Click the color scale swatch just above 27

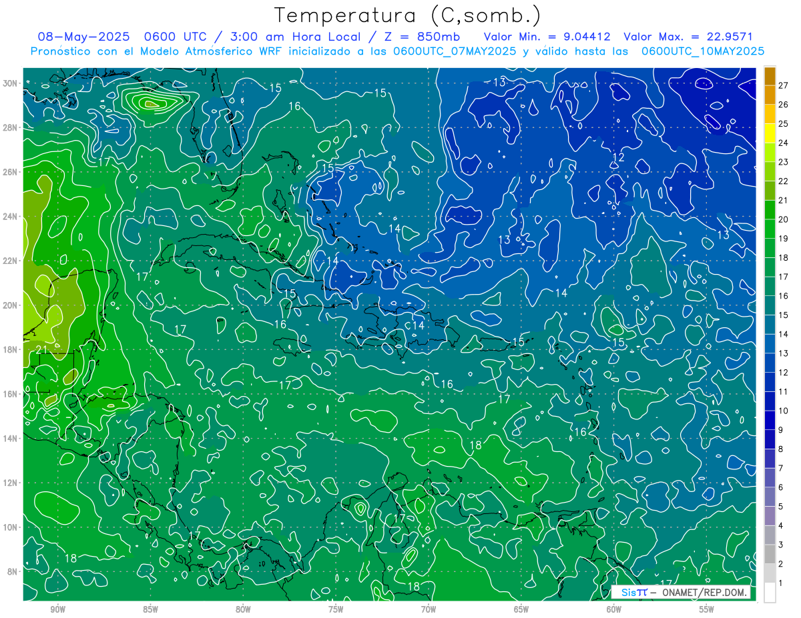770,75
